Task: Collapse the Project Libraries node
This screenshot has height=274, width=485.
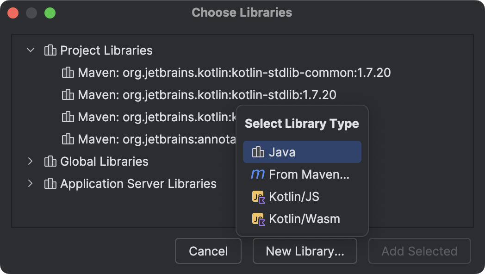Action: coord(30,50)
